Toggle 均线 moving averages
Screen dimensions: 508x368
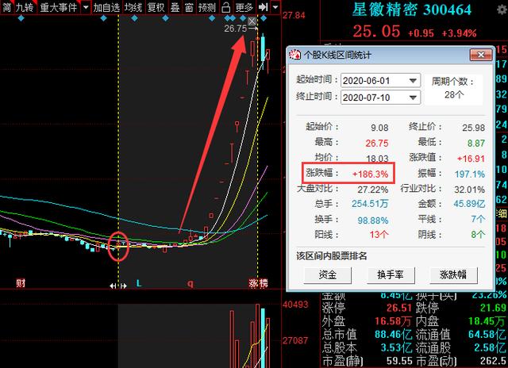click(x=133, y=7)
